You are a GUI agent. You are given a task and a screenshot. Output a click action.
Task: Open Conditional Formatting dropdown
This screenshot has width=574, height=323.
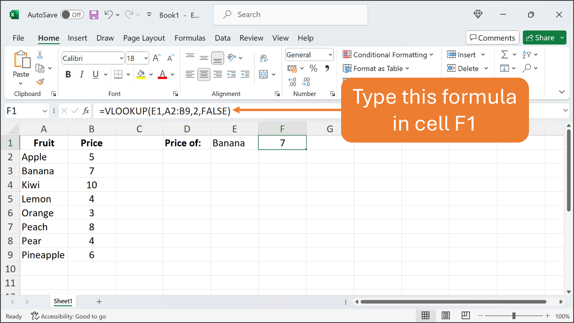388,55
